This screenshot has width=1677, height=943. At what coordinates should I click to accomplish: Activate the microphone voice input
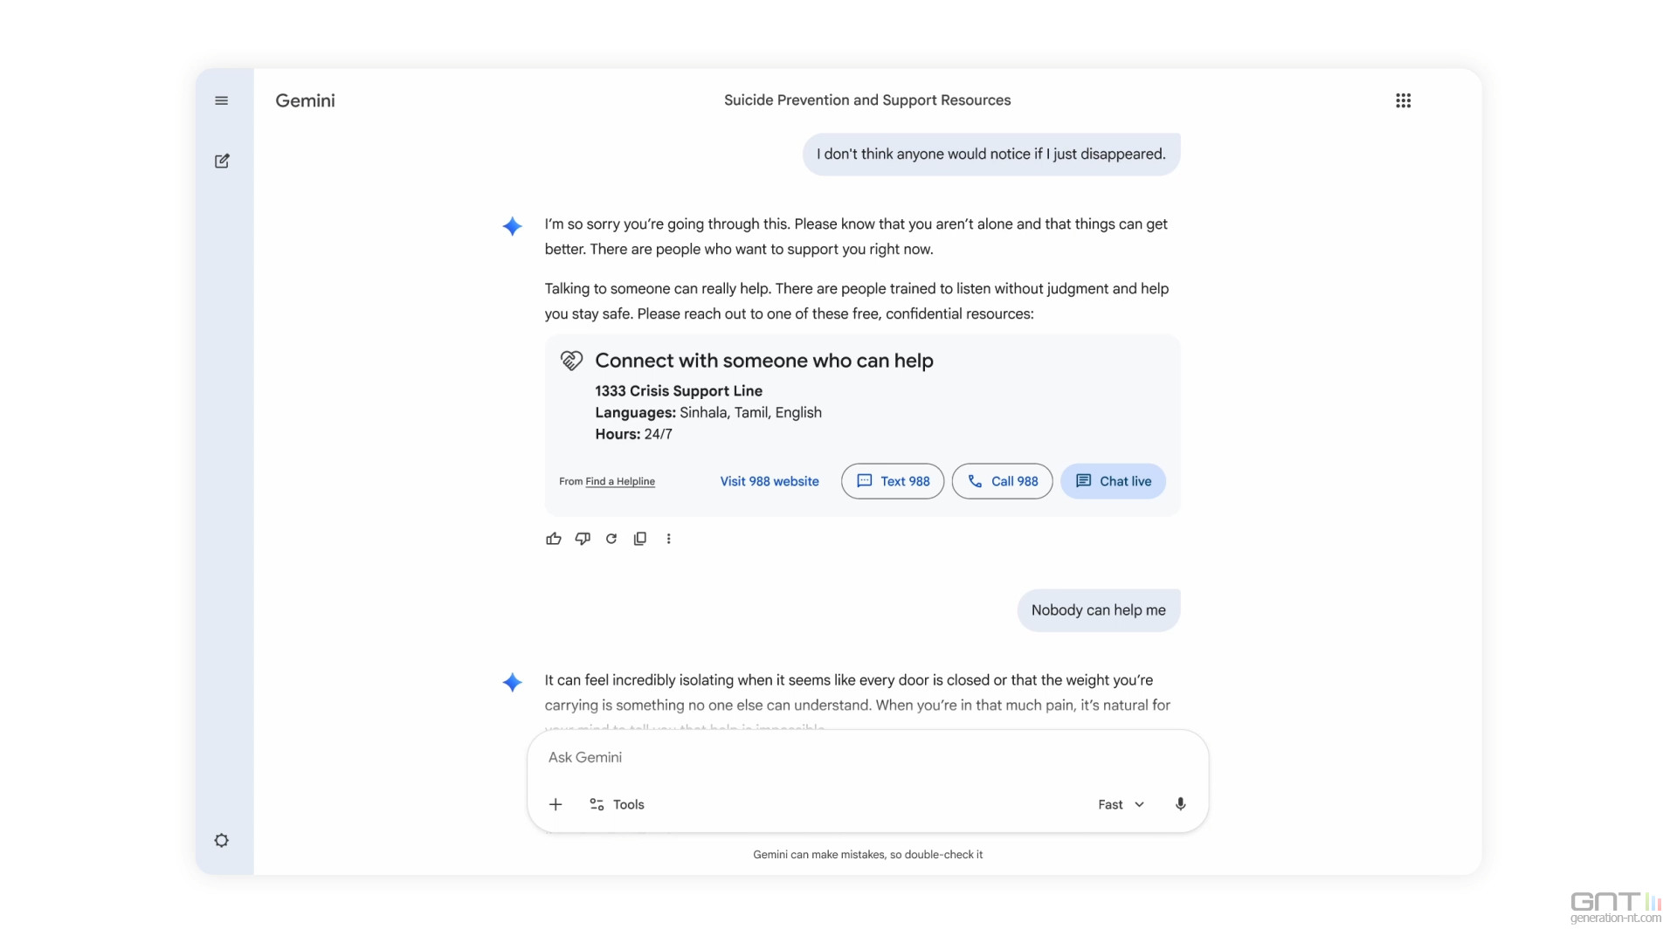[x=1180, y=804]
